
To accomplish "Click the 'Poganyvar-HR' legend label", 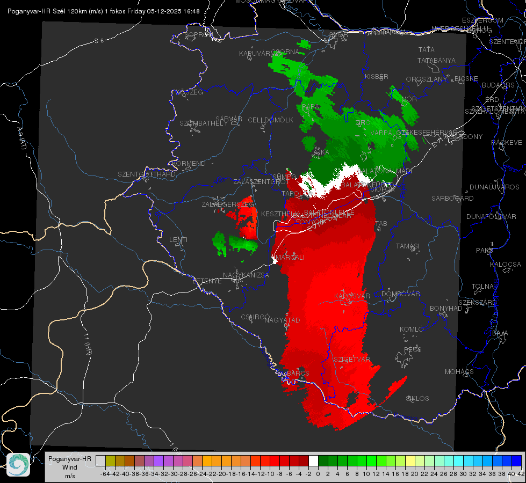I will pyautogui.click(x=70, y=458).
